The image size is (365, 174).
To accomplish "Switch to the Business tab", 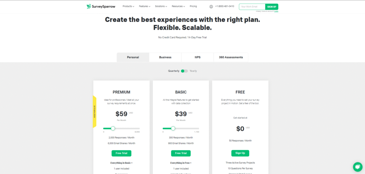I will pos(165,57).
